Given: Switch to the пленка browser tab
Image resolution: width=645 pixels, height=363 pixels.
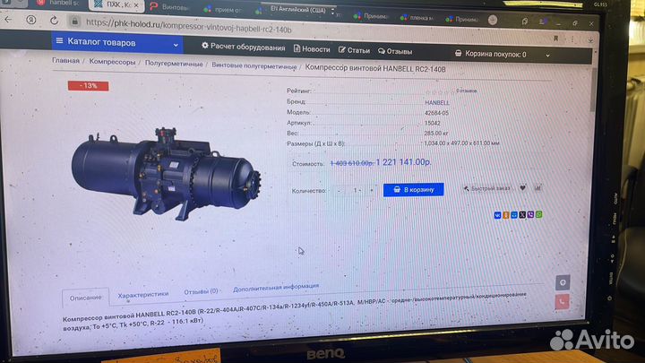Looking at the screenshot, I should (417, 18).
